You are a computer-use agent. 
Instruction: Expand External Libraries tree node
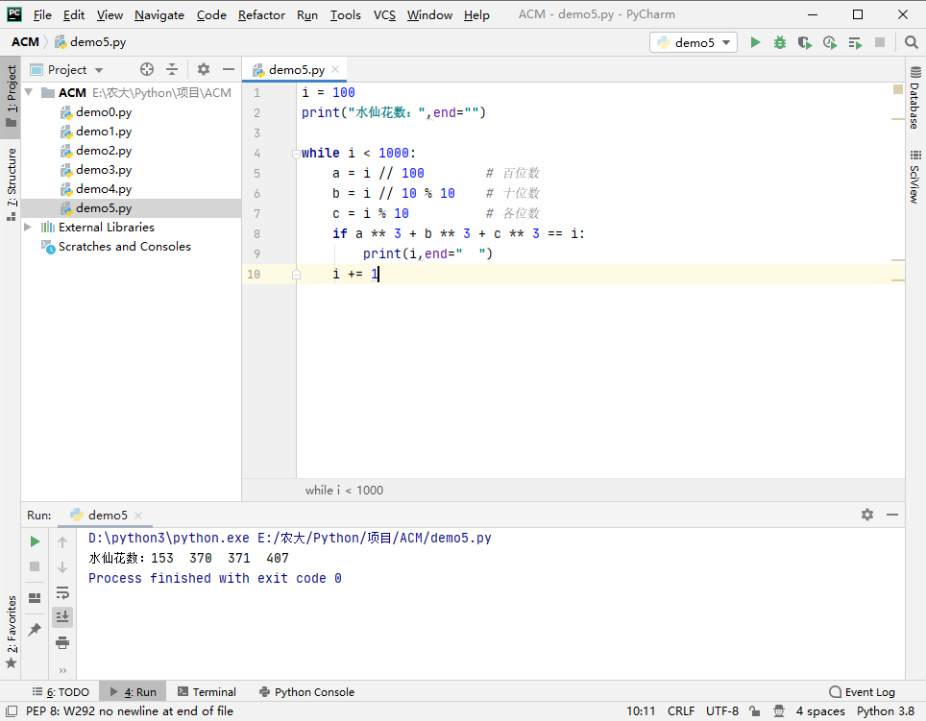click(29, 228)
